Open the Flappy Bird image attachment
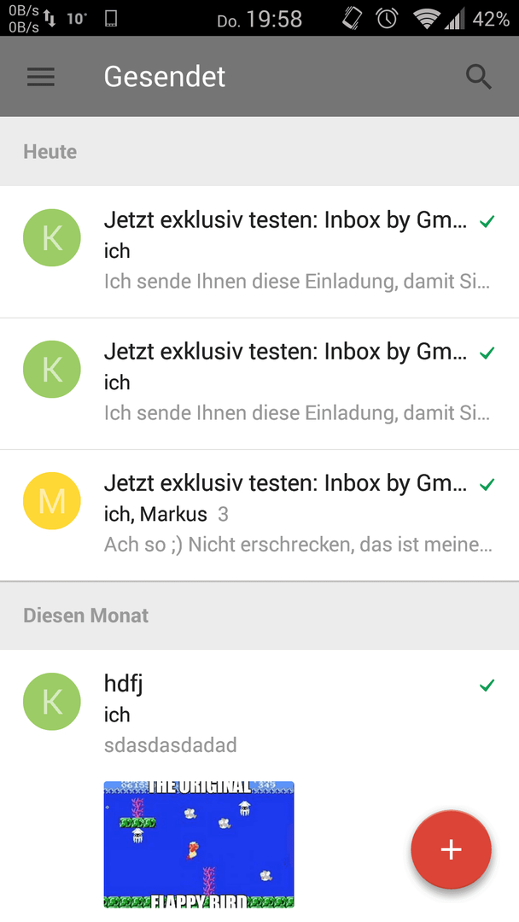 point(199,844)
